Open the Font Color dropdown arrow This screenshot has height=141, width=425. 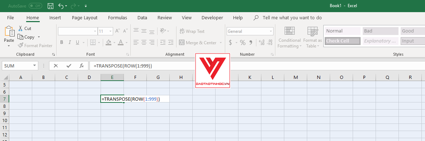point(126,43)
